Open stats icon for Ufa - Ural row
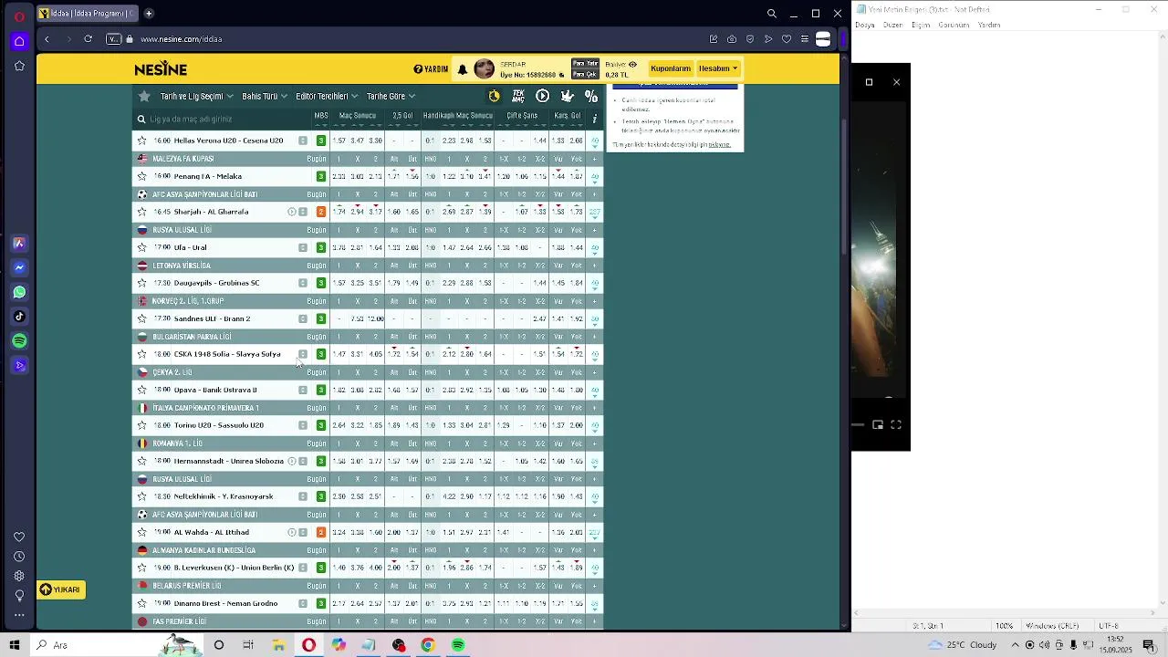 [303, 247]
